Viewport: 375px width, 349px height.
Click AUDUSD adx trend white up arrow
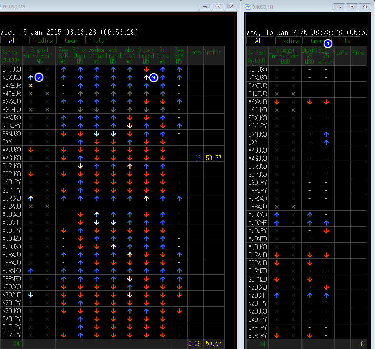(113, 247)
